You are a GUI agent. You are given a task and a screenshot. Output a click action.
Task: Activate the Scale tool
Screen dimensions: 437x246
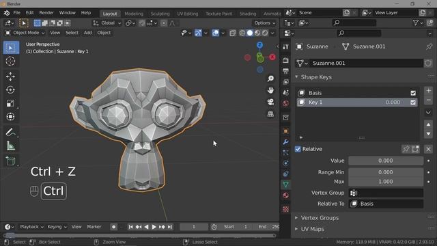[11, 103]
